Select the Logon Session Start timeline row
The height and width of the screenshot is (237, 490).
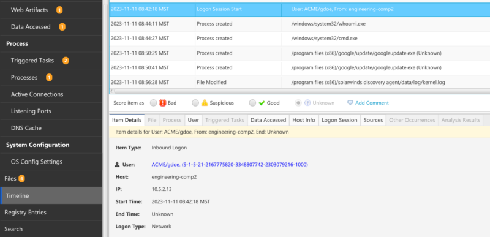click(x=300, y=9)
